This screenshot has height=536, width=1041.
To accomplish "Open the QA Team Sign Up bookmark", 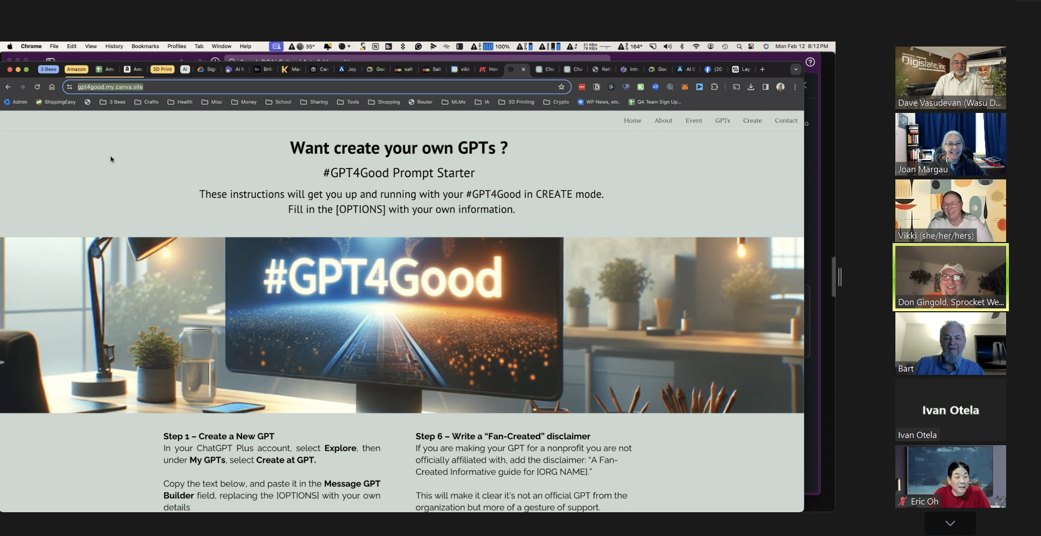I will (x=655, y=102).
